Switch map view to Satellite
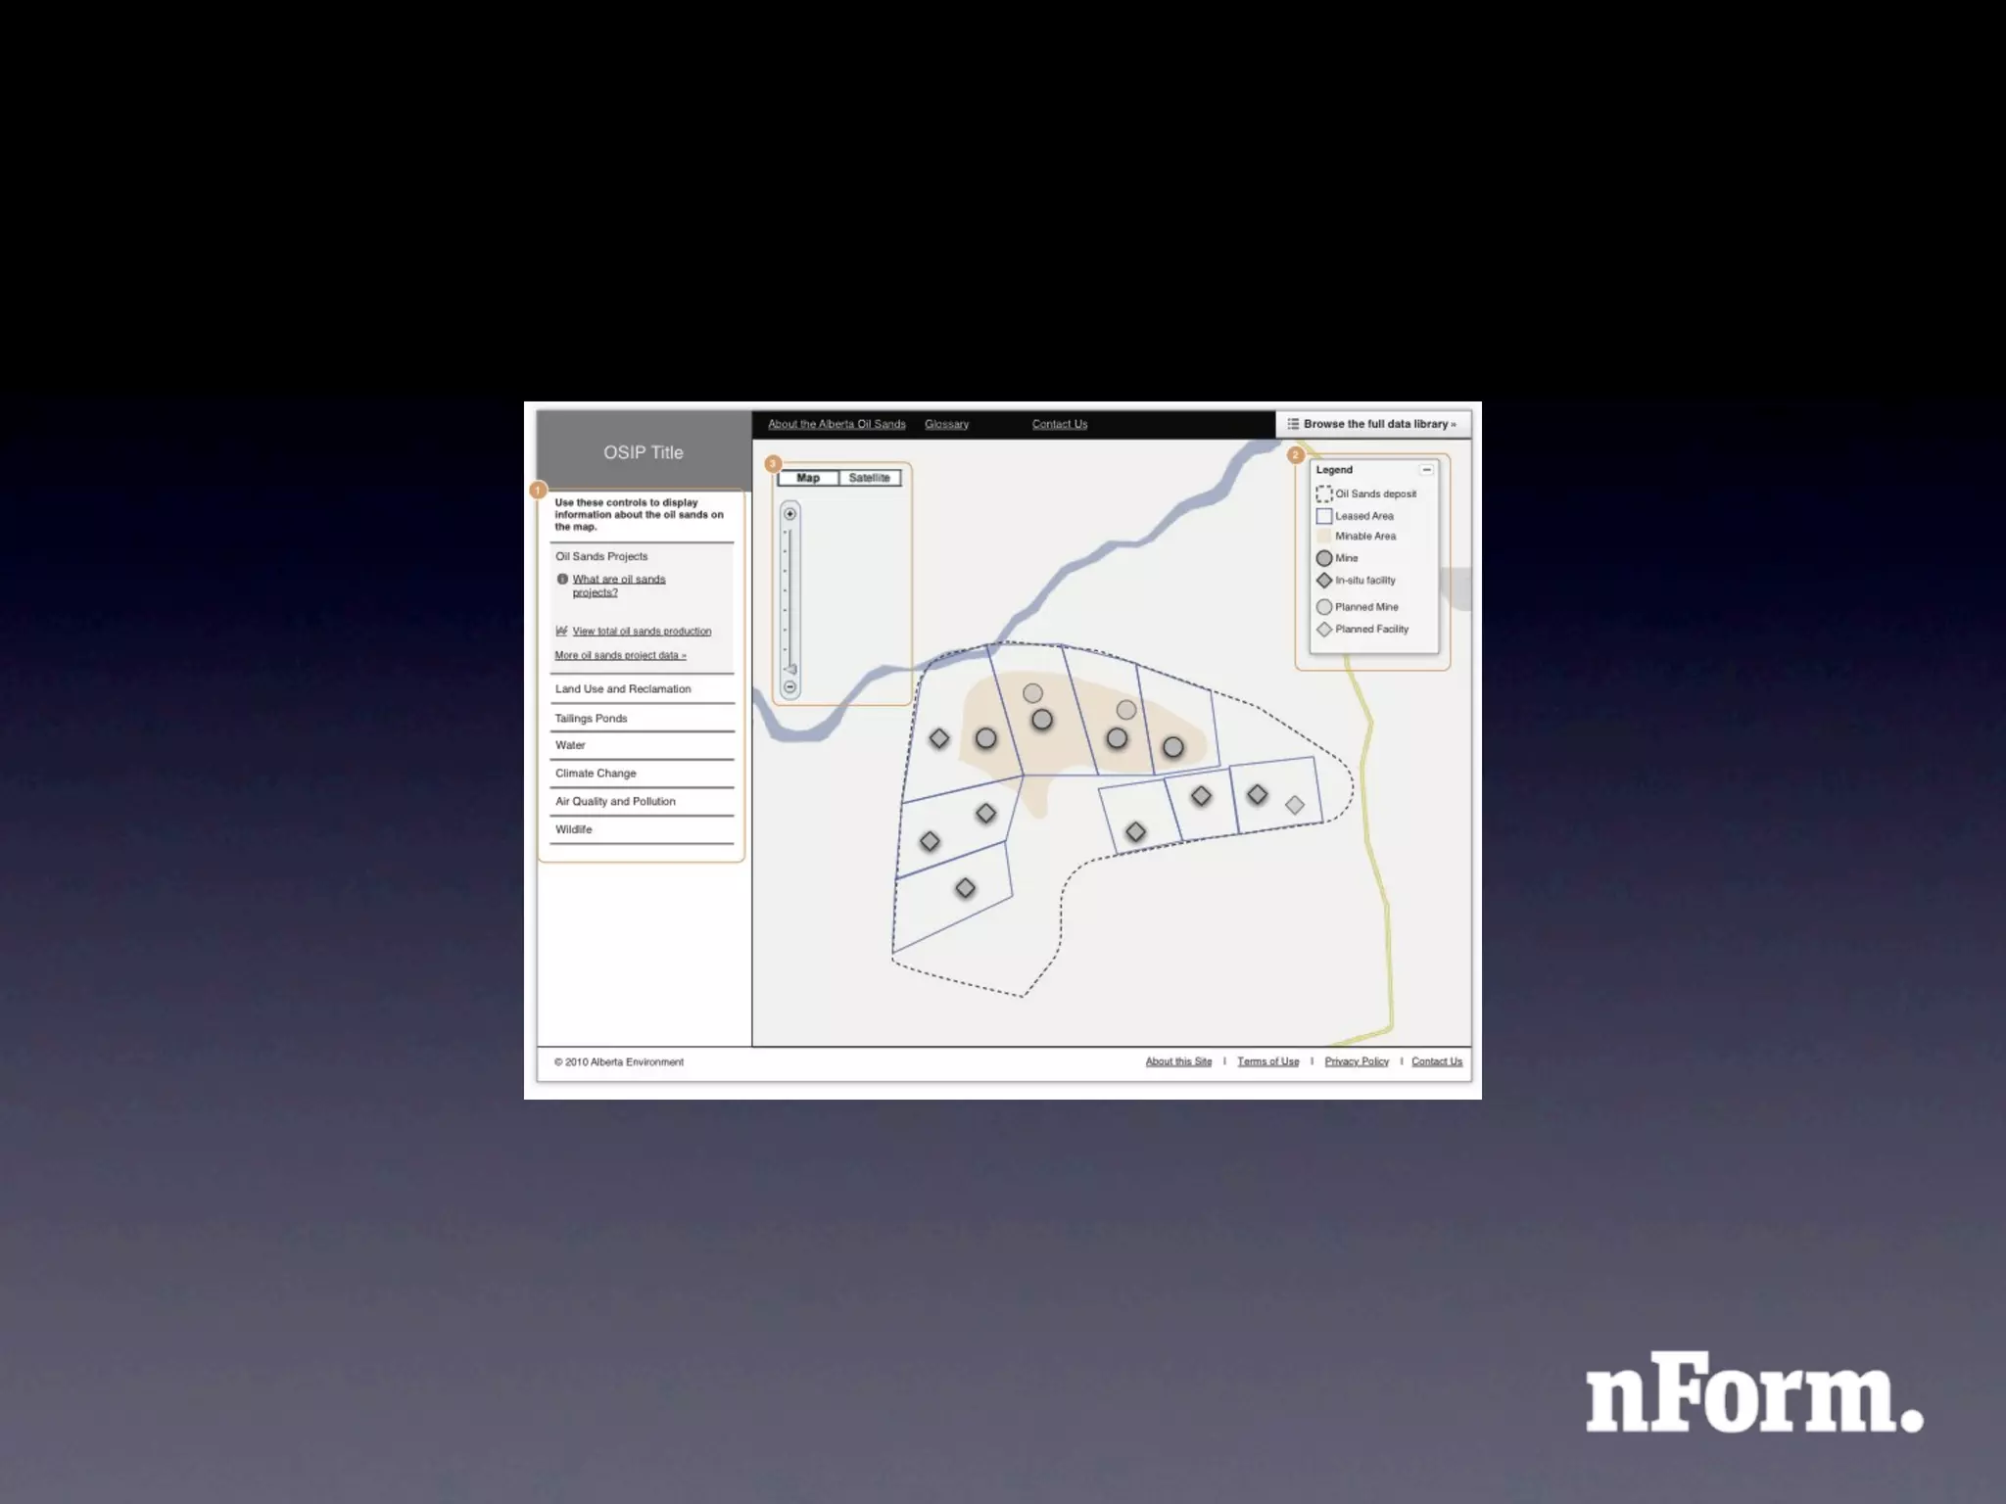 coord(869,478)
